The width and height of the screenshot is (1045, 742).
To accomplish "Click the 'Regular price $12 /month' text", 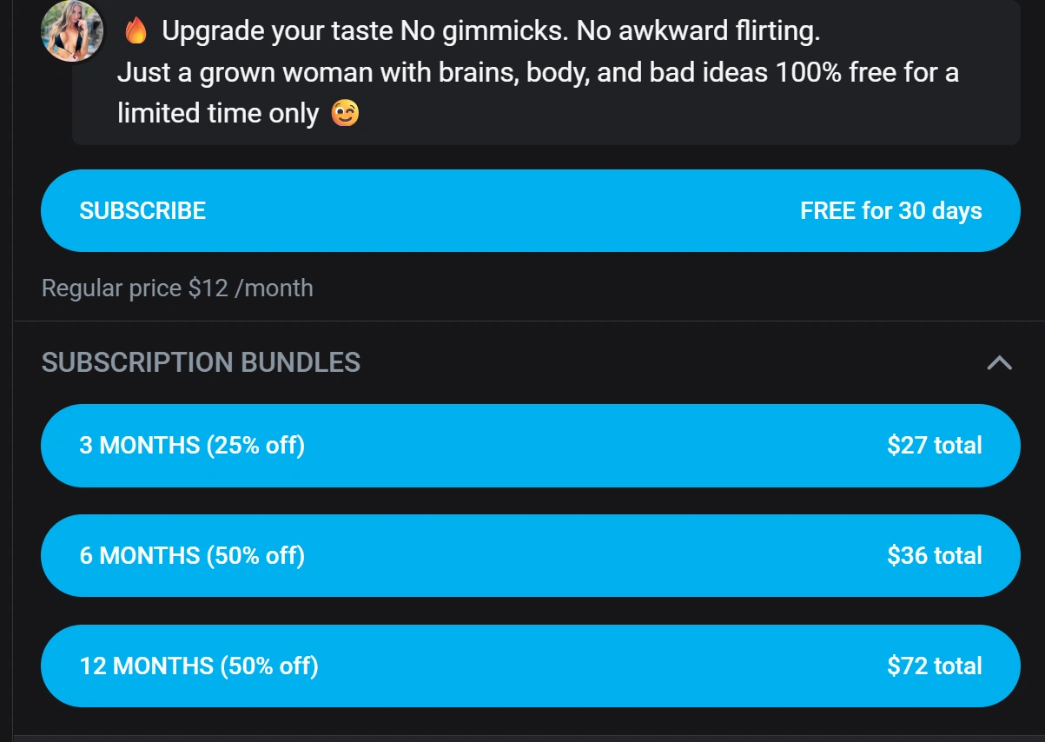I will pyautogui.click(x=177, y=288).
